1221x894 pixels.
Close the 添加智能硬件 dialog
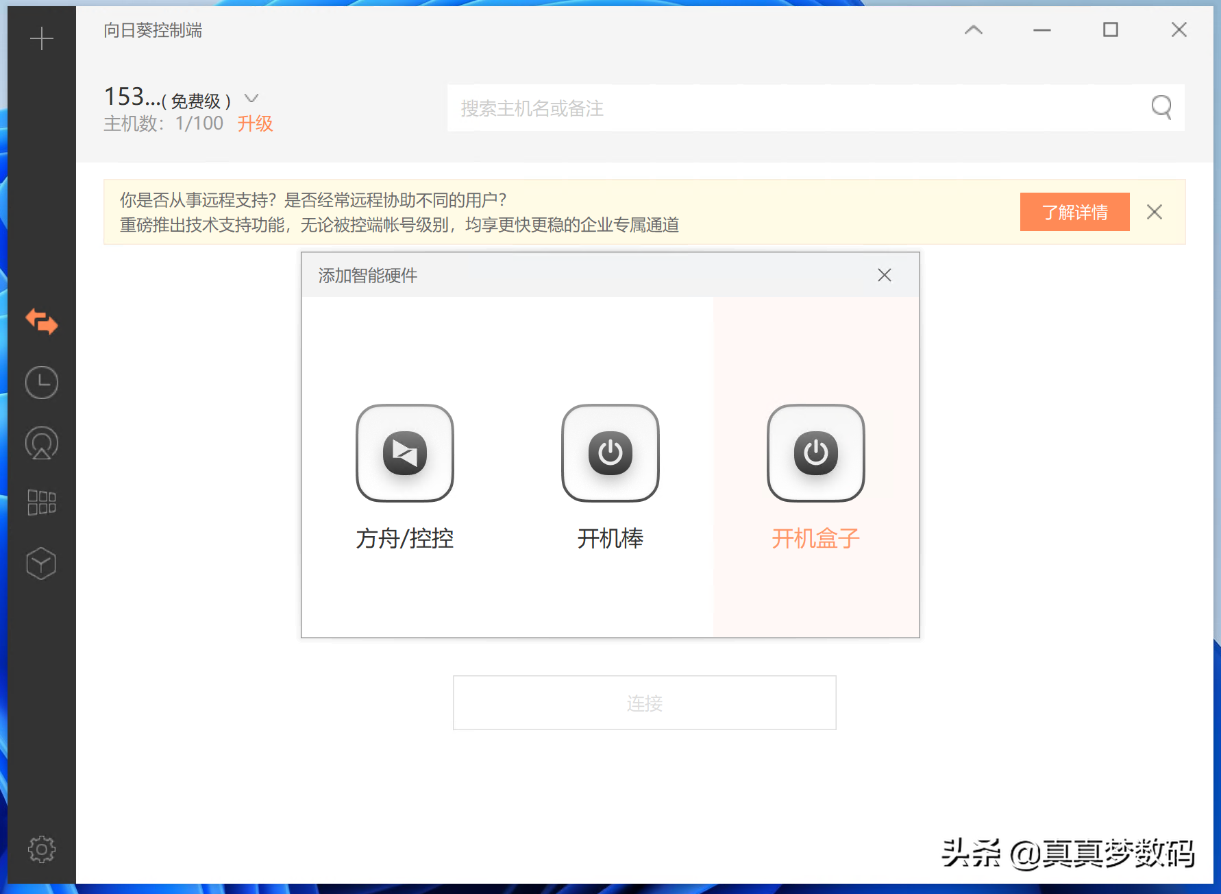coord(884,275)
